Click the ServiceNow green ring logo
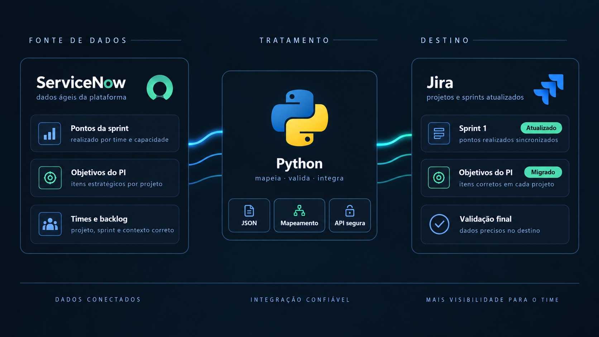This screenshot has width=599, height=337. [x=160, y=88]
